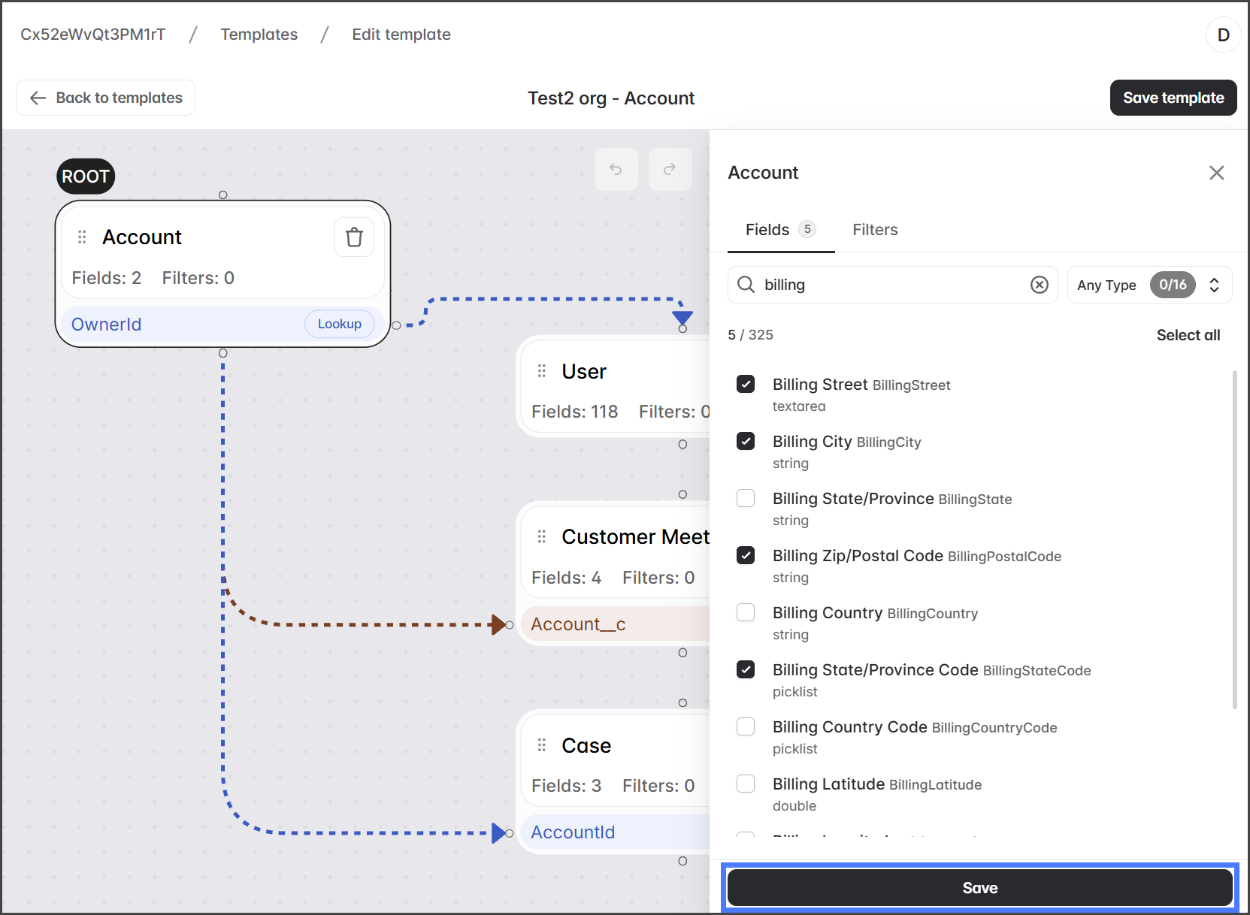The image size is (1250, 915).
Task: Uncheck the Billing Street field
Action: coord(746,385)
